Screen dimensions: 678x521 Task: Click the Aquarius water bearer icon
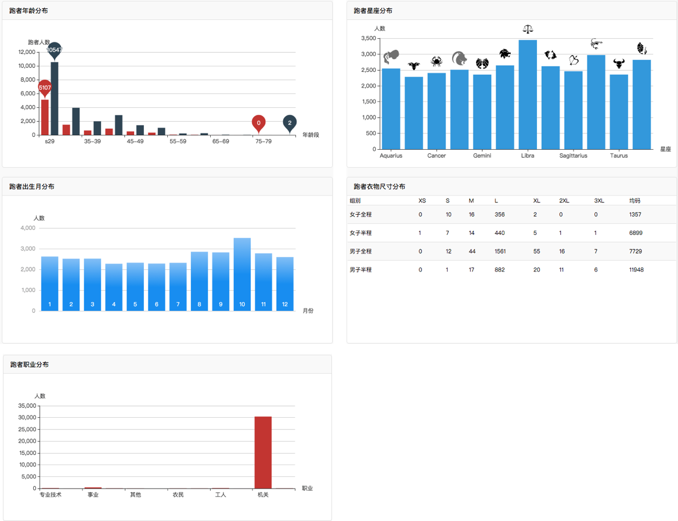[x=391, y=57]
